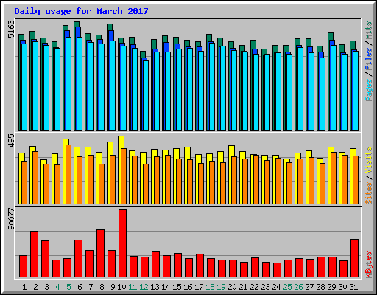Image resolution: width=377 pixels, height=295 pixels.
Task: Select the cyan Pages bar for day 28
Action: (323, 94)
